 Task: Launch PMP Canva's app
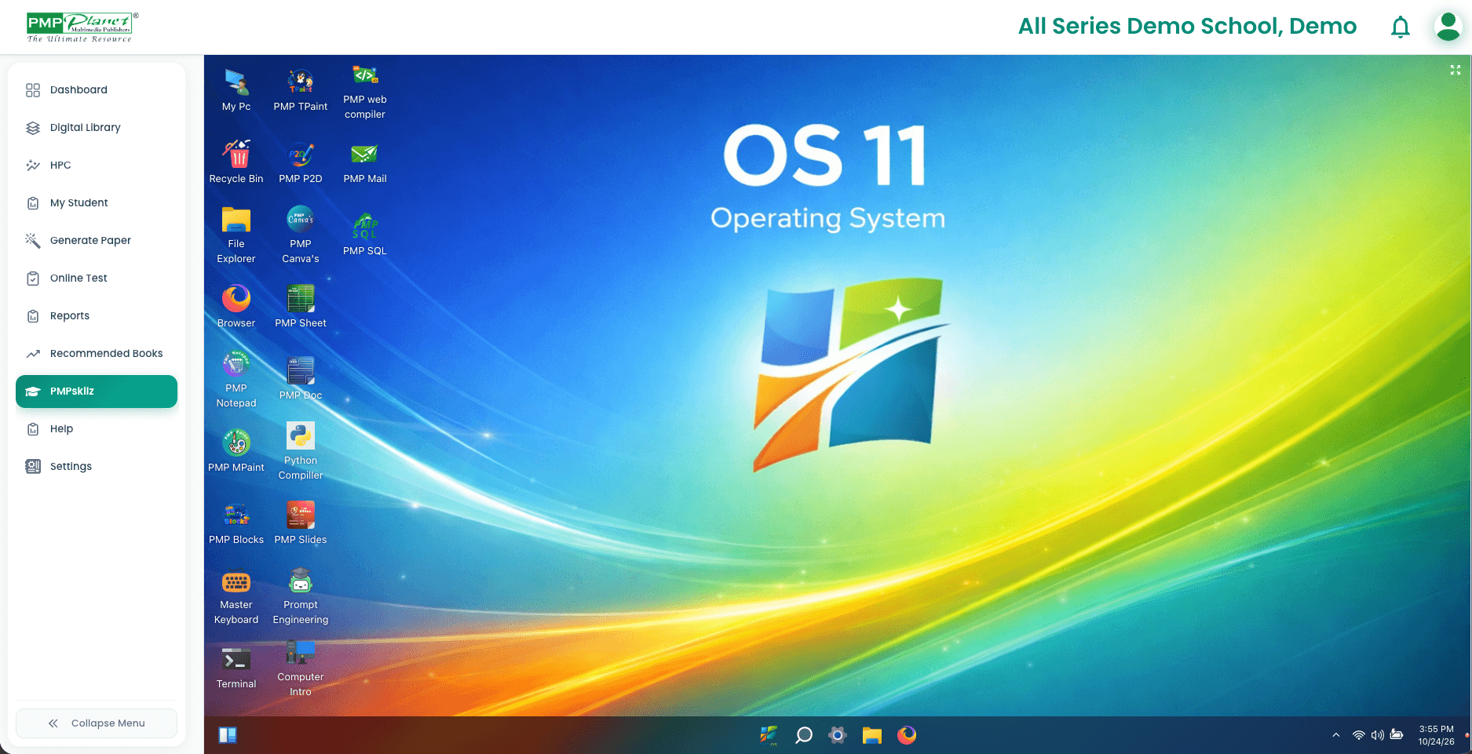pyautogui.click(x=301, y=236)
